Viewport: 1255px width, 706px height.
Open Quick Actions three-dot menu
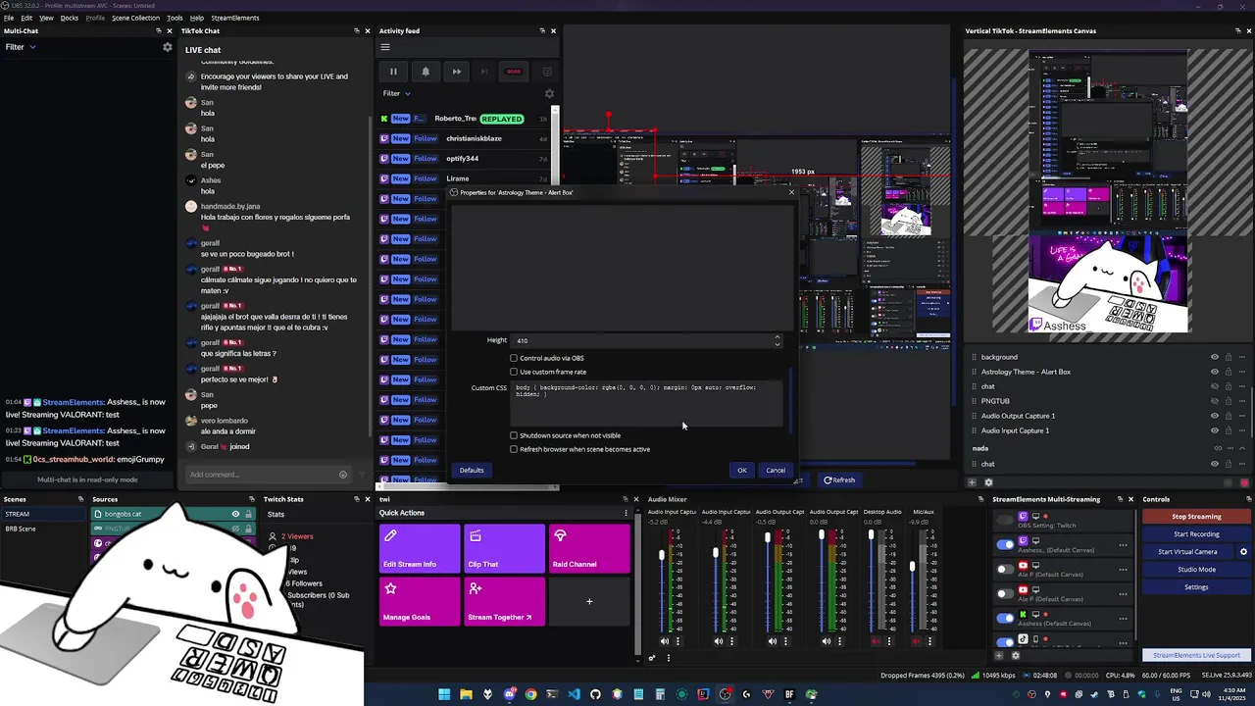point(626,513)
